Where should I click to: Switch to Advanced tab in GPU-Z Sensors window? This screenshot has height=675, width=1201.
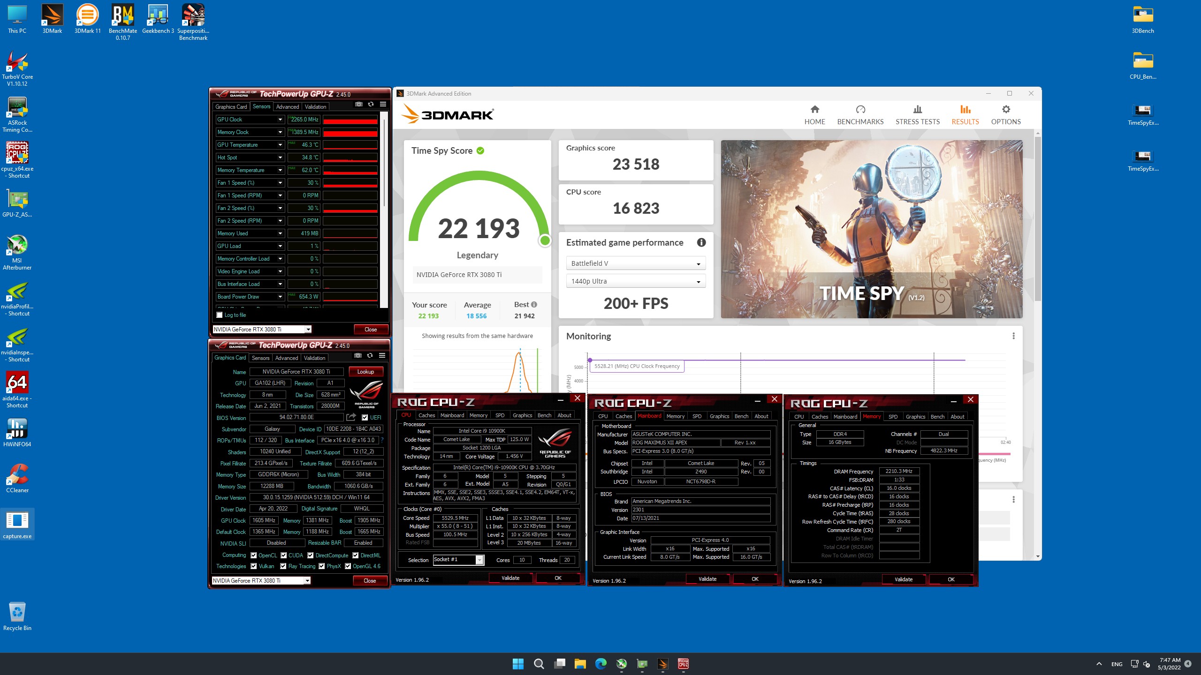pos(287,107)
